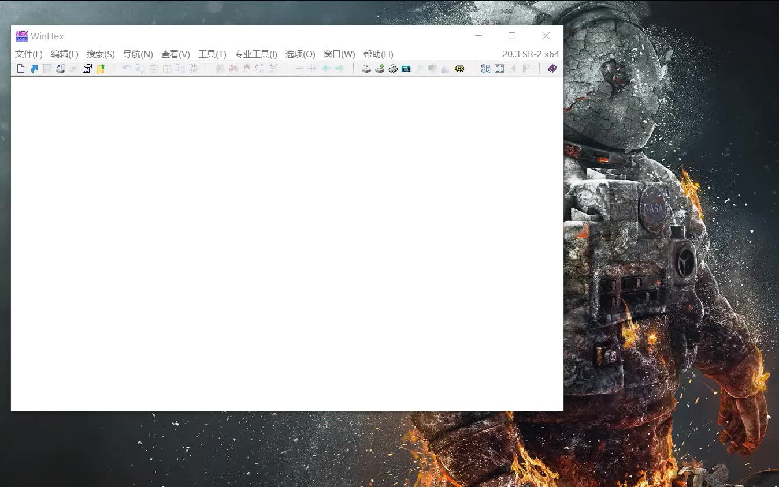Close the WinHex window
This screenshot has height=487, width=779.
[546, 36]
